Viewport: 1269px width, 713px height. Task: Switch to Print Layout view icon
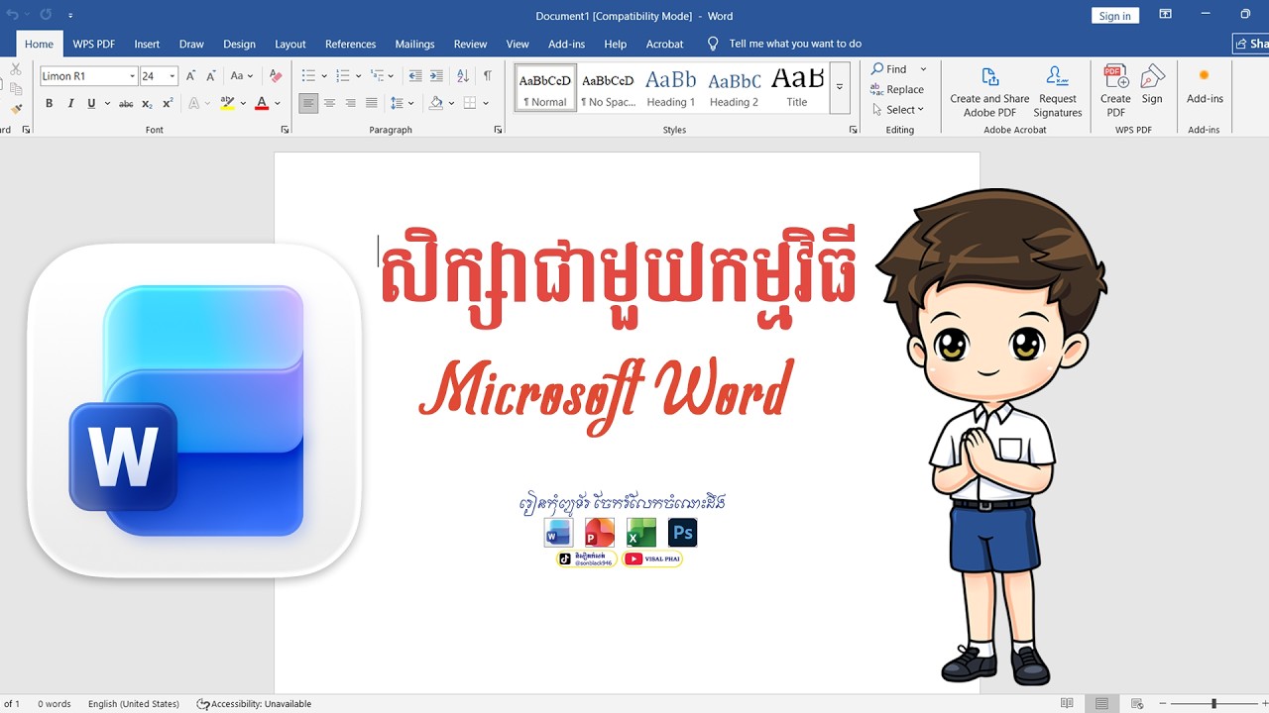coord(1101,704)
